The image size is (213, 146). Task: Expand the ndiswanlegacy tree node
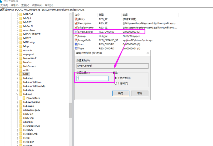coord(17,110)
